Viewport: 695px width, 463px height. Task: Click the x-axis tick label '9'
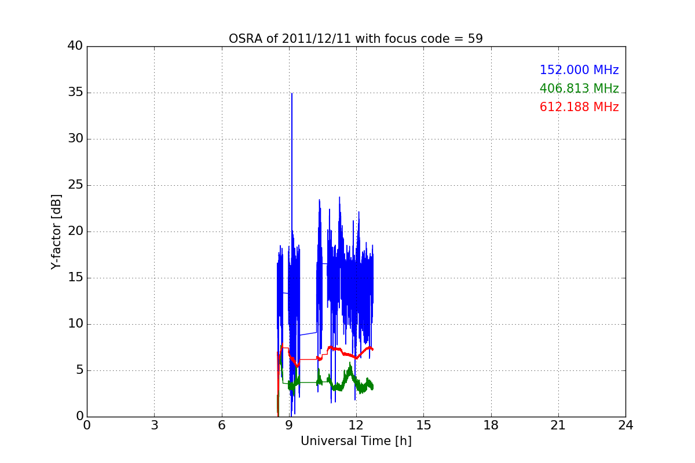coord(289,425)
